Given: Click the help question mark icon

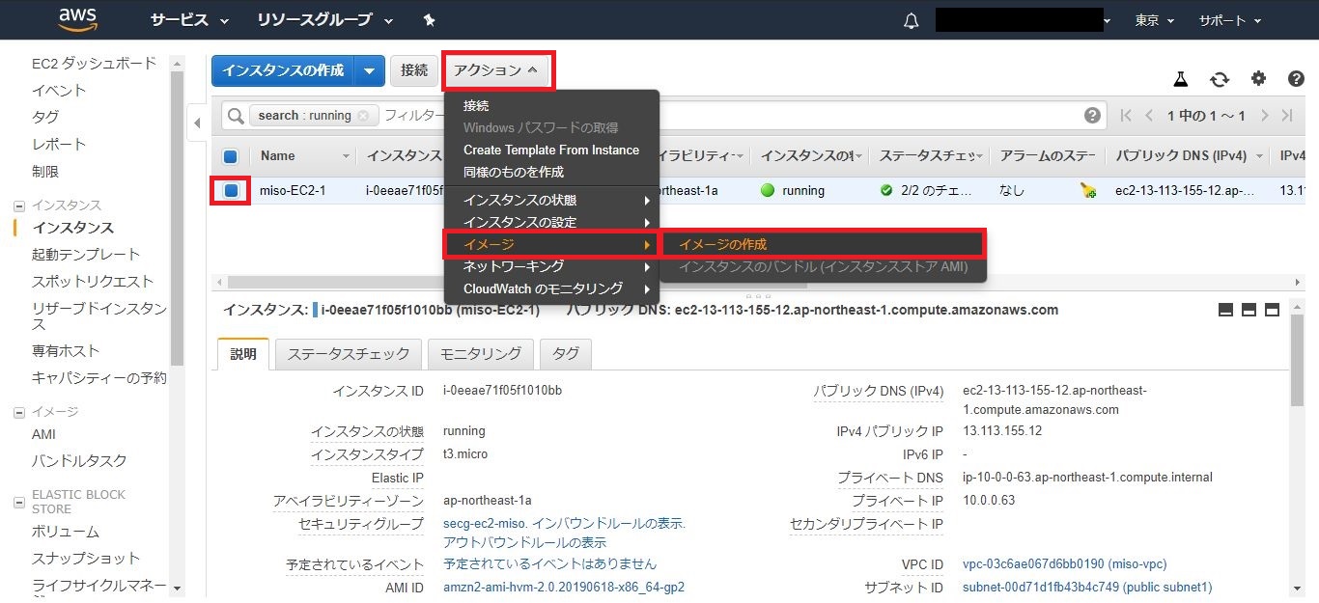Looking at the screenshot, I should 1296,79.
